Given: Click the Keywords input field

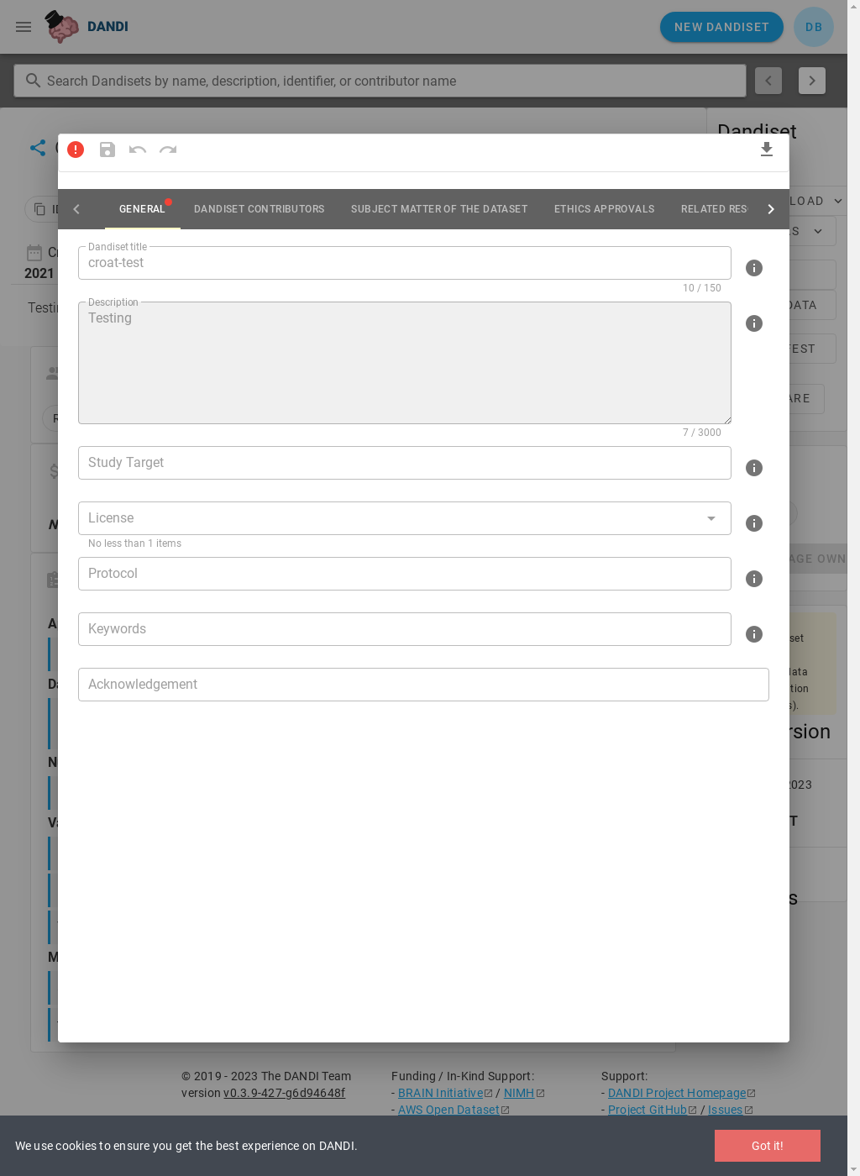Looking at the screenshot, I should click(x=405, y=629).
